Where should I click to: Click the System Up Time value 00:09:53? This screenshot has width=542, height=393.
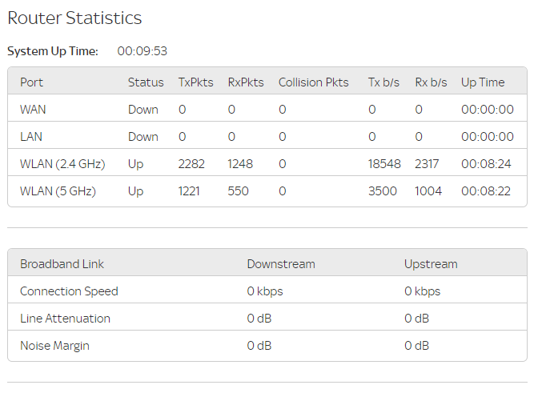[142, 51]
